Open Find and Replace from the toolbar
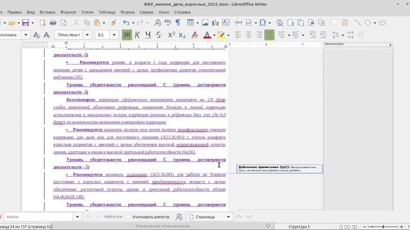The image size is (410, 230). click(158, 23)
